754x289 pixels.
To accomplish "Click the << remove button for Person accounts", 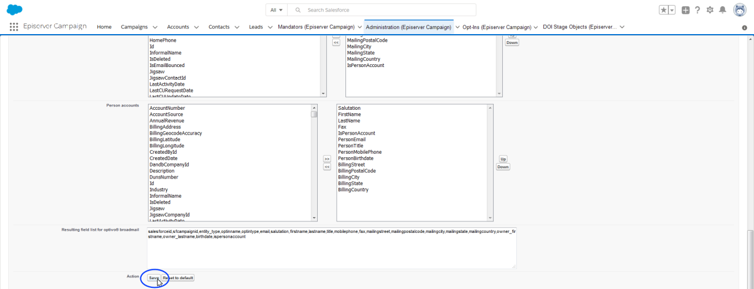I will coord(326,166).
